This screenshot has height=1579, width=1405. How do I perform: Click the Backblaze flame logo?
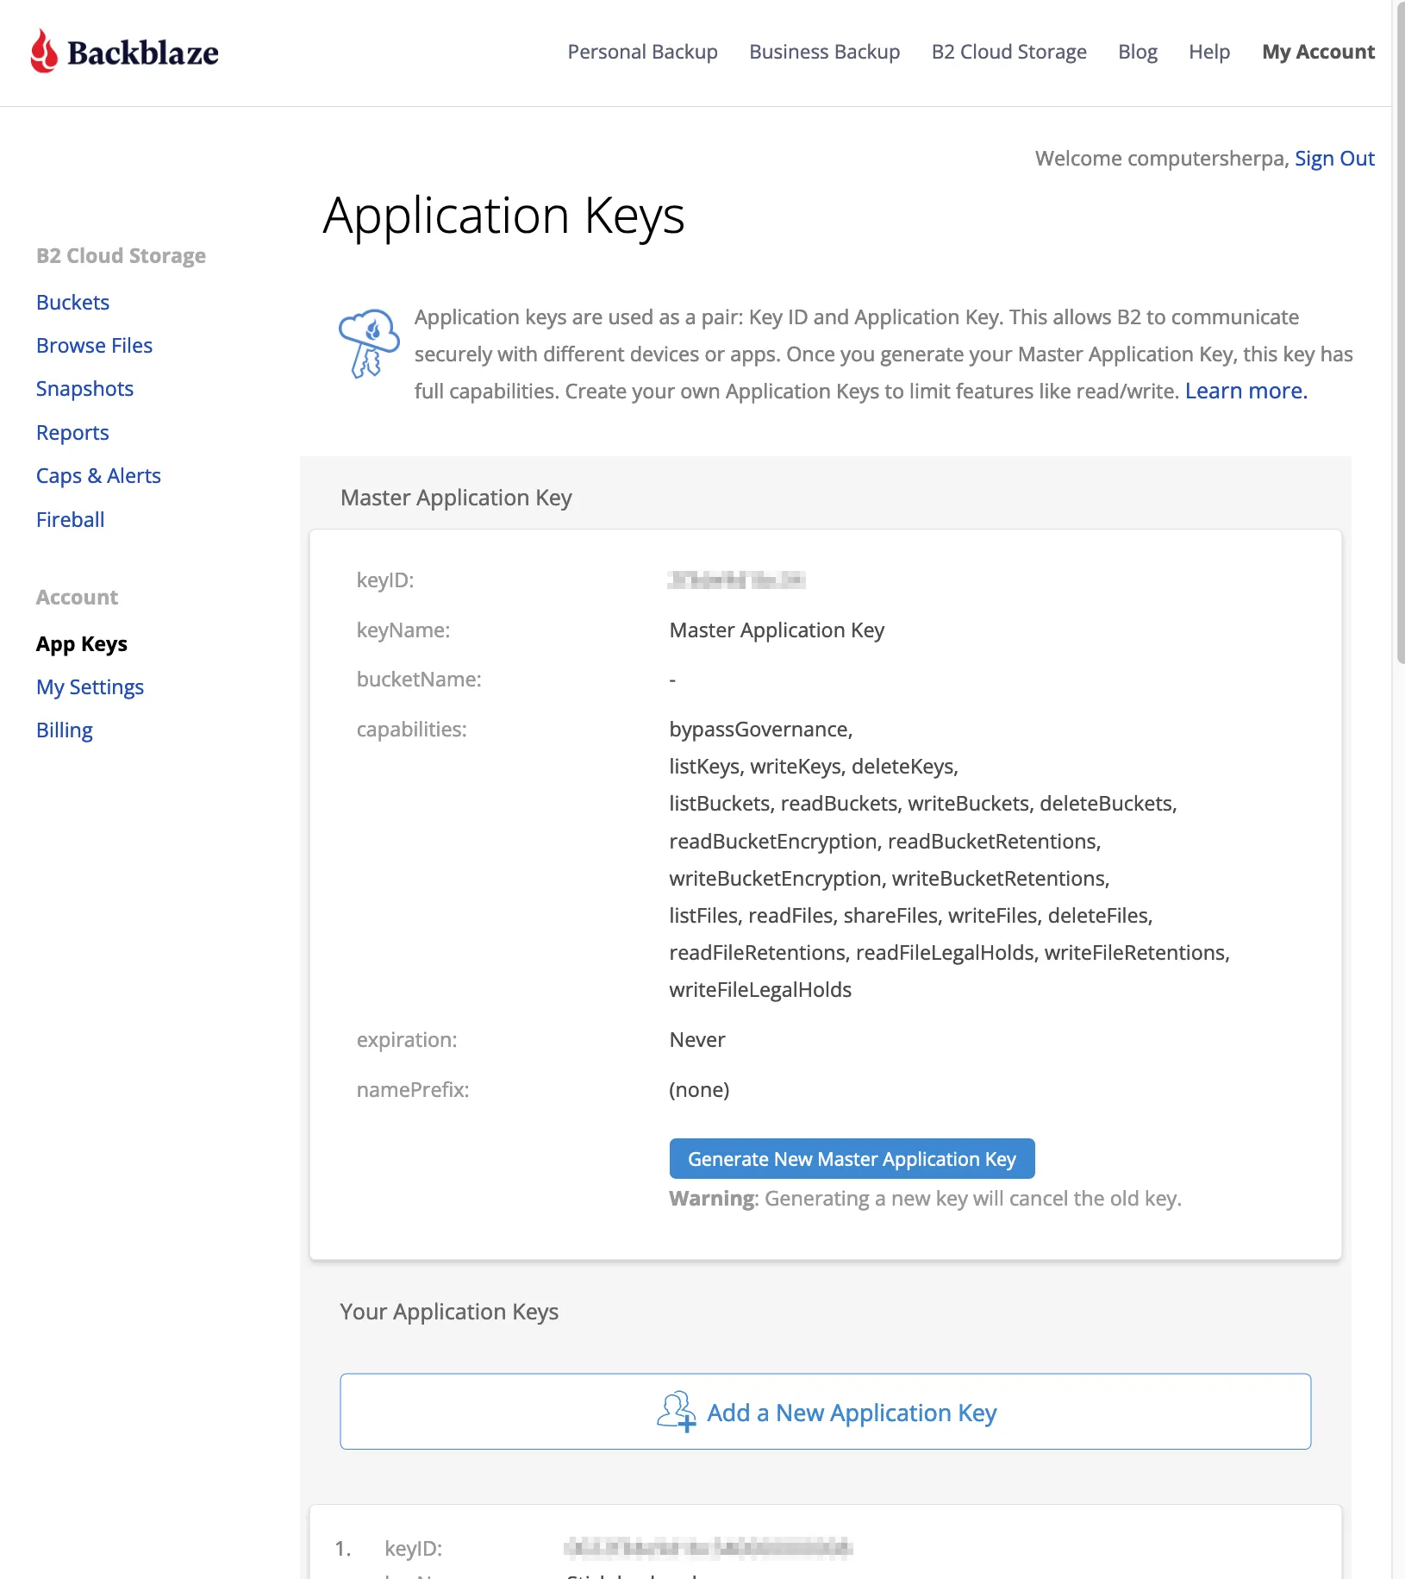43,51
